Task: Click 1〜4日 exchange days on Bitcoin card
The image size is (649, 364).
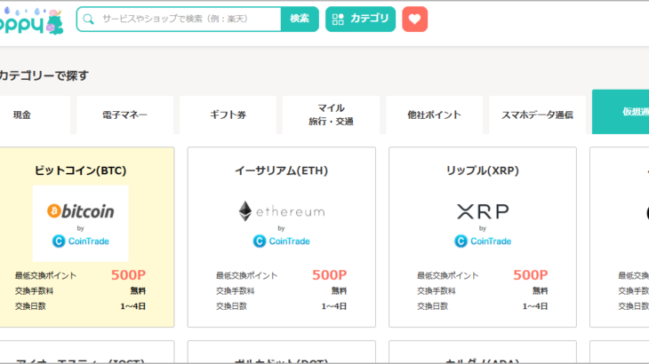Action: [x=132, y=306]
